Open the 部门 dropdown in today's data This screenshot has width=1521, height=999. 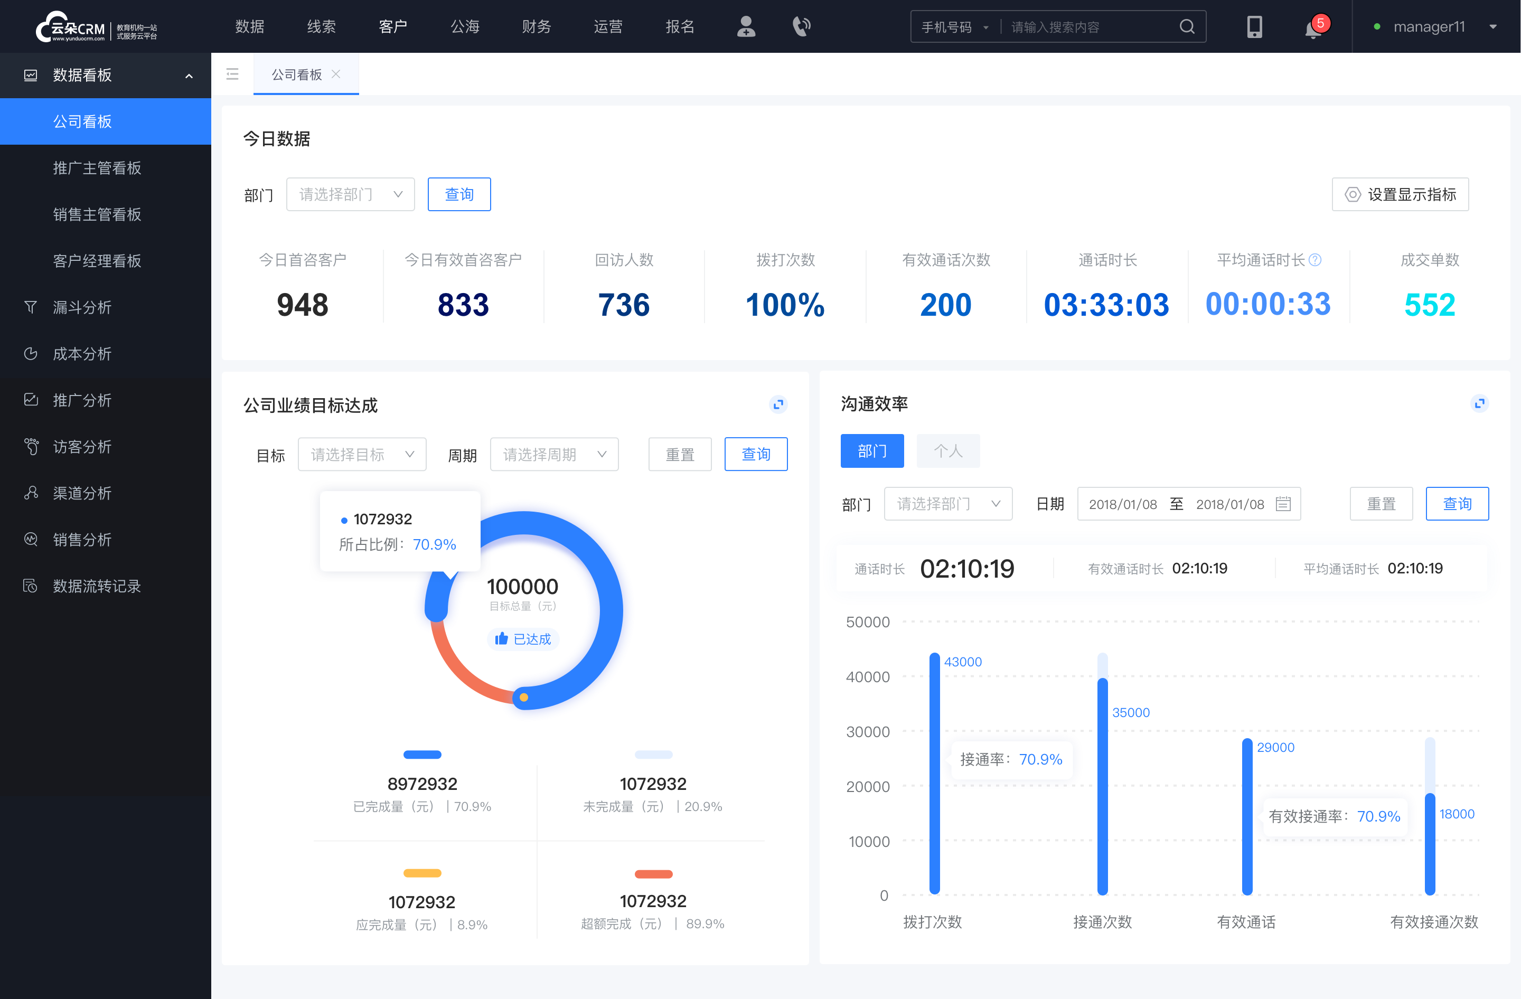click(348, 193)
